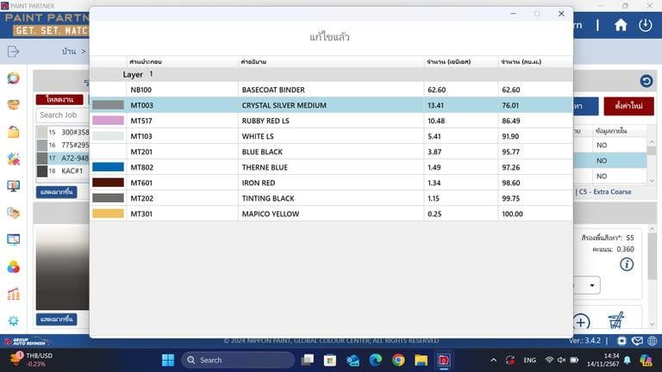
Task: Show hidden system tray icons chevron
Action: [493, 360]
